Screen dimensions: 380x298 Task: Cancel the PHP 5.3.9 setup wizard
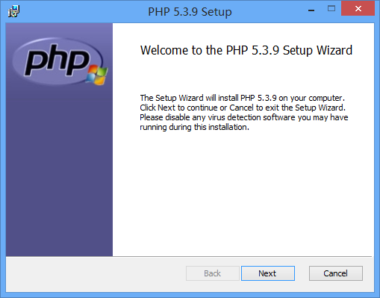click(336, 273)
